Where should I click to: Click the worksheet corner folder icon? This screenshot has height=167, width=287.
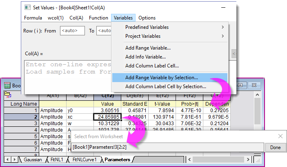[7, 94]
